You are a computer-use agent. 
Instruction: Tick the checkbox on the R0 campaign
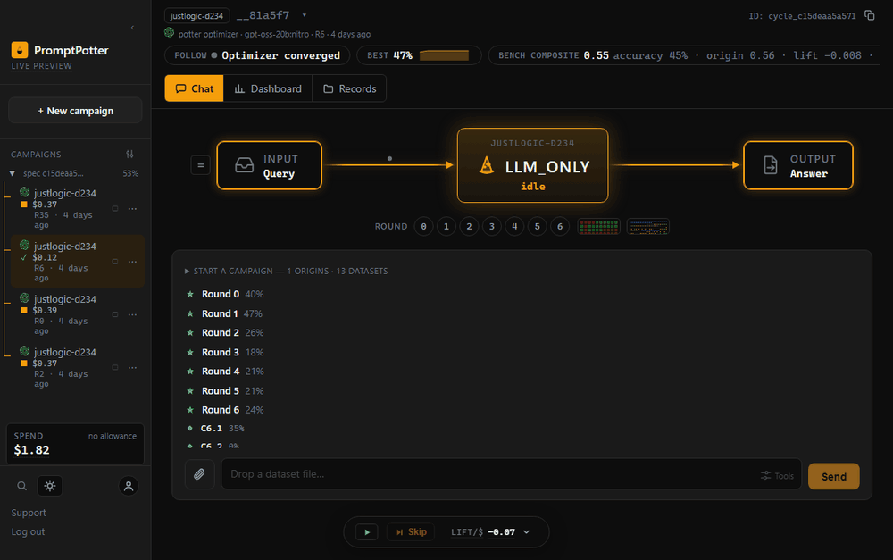(115, 314)
